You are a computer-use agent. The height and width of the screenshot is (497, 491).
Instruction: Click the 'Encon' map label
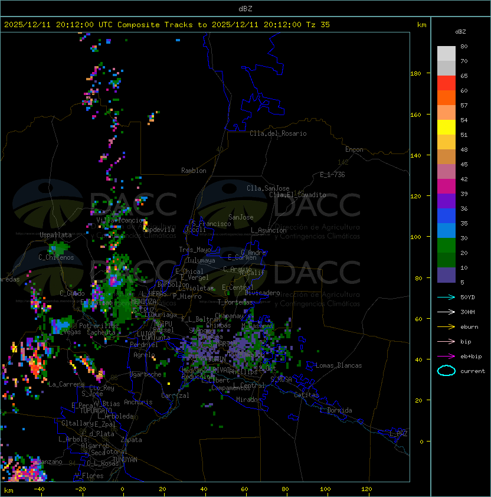click(354, 149)
